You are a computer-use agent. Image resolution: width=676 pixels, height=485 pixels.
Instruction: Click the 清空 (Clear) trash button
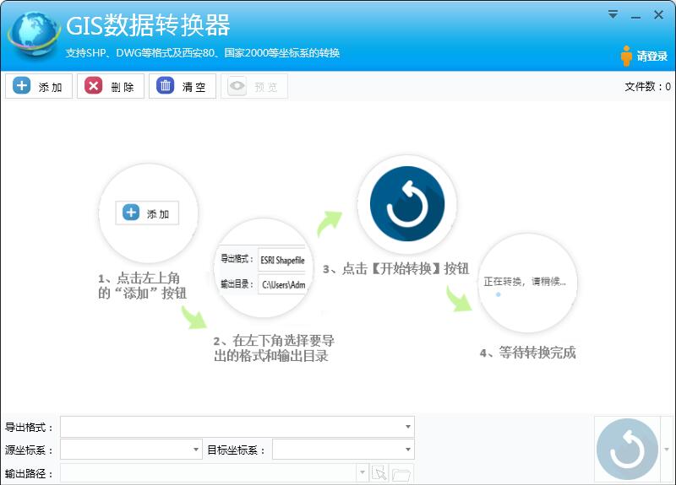[183, 86]
